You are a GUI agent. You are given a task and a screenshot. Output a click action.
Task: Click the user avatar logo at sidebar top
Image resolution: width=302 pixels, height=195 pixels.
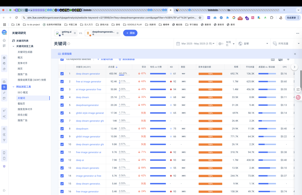[x=4, y=32]
